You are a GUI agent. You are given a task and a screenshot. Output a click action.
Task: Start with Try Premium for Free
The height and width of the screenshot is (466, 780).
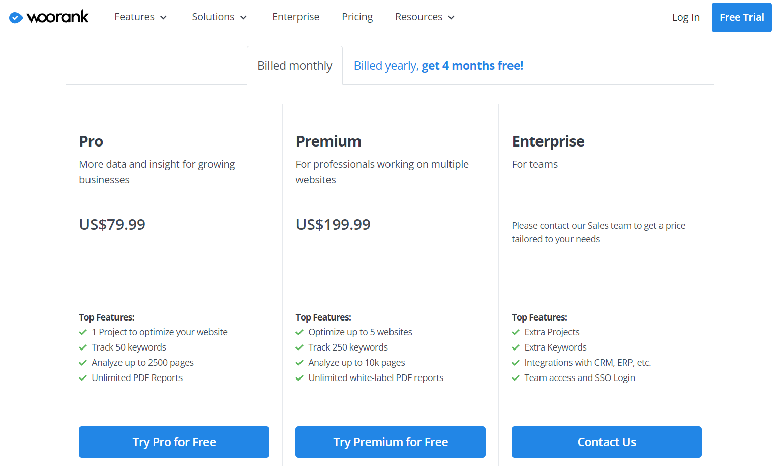391,442
